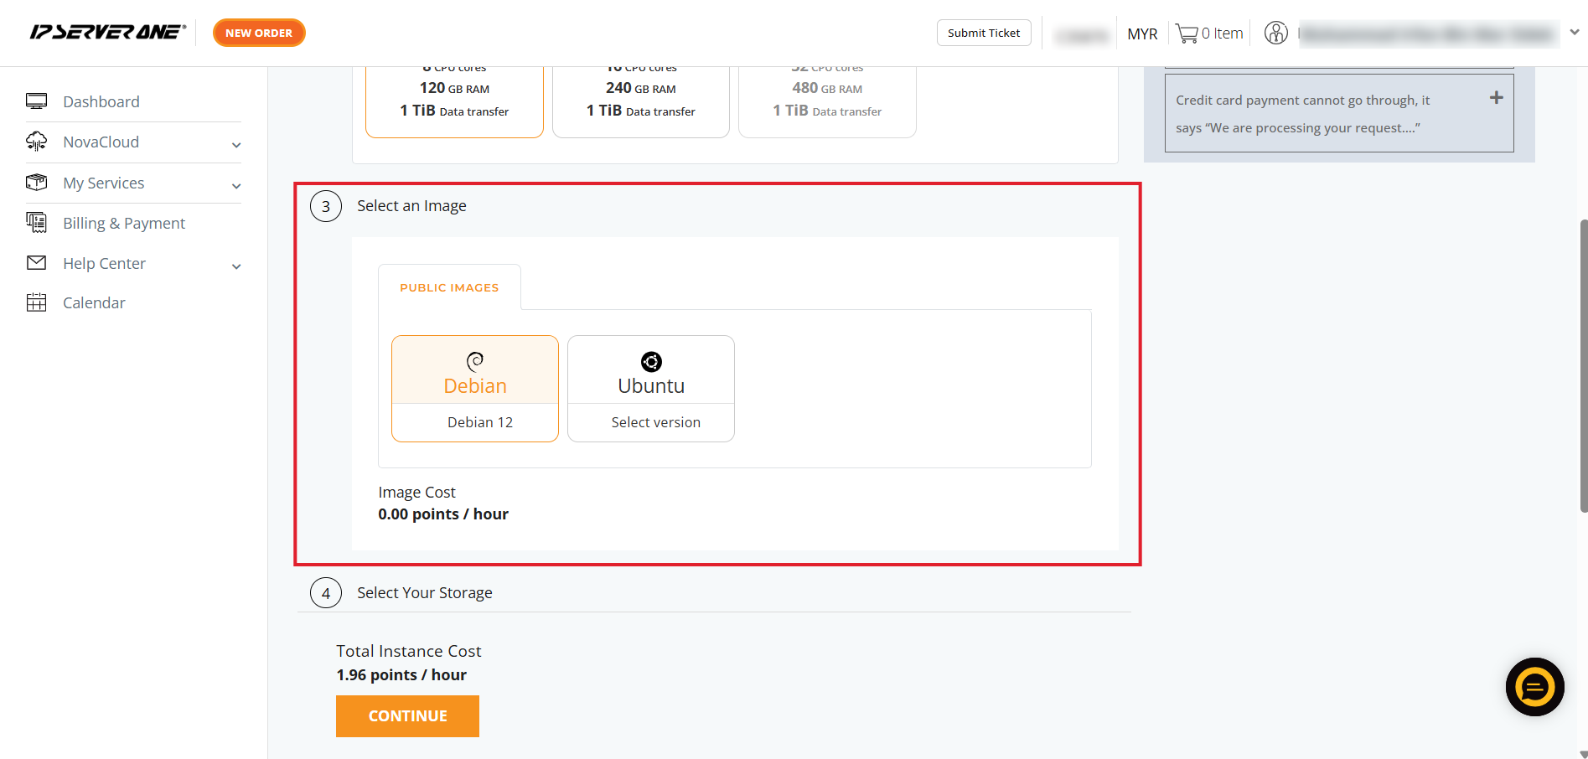Open My Services menu item

click(x=104, y=183)
